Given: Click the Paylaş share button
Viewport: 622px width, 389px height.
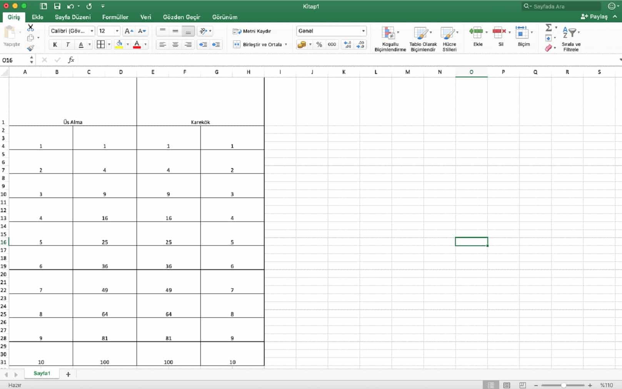Looking at the screenshot, I should pos(594,17).
